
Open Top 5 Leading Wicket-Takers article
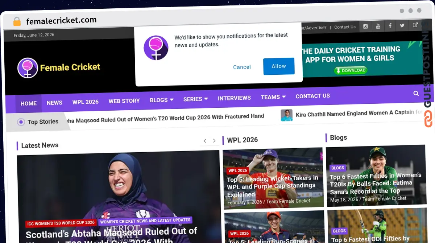[273, 186]
